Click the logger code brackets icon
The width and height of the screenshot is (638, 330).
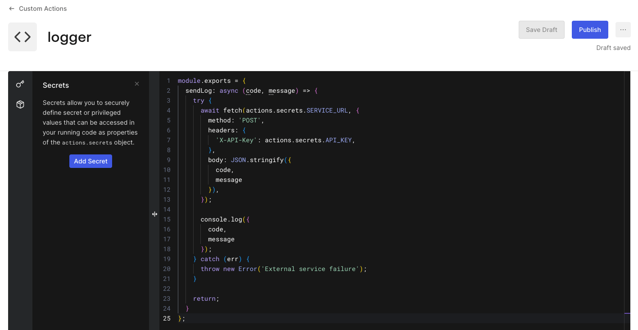pos(23,37)
